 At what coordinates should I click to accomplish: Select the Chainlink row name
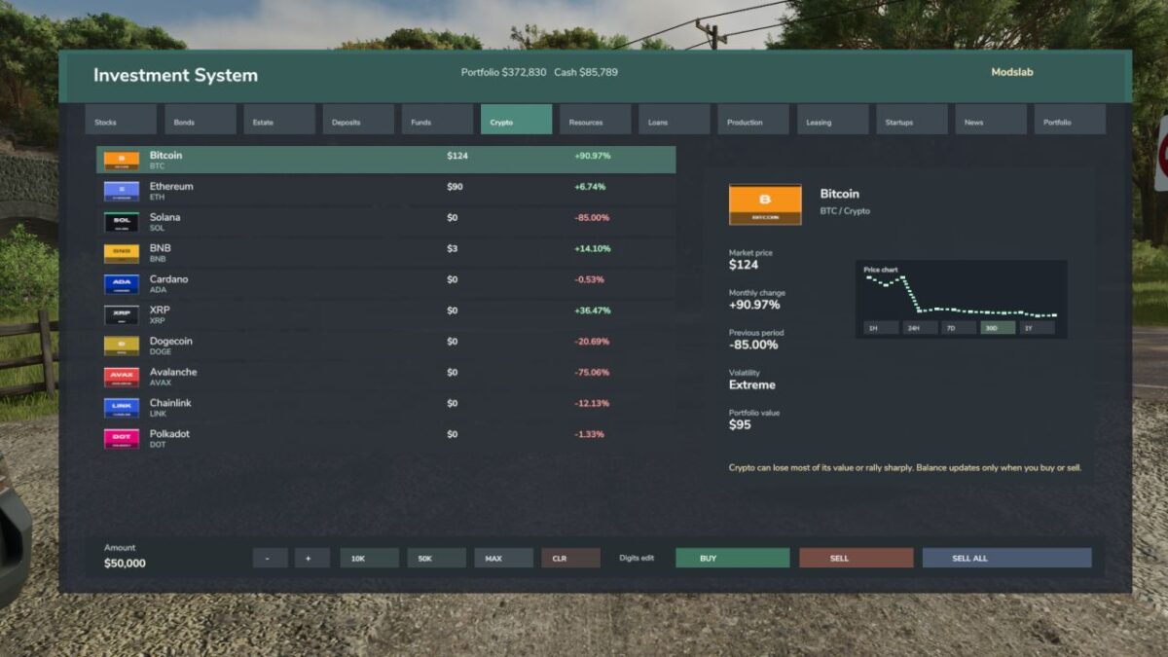pos(170,403)
